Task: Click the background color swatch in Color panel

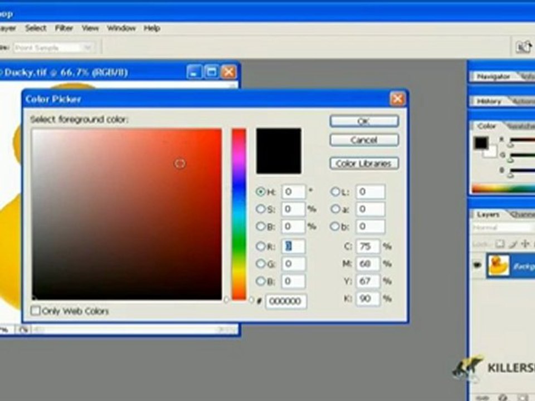Action: [x=492, y=153]
